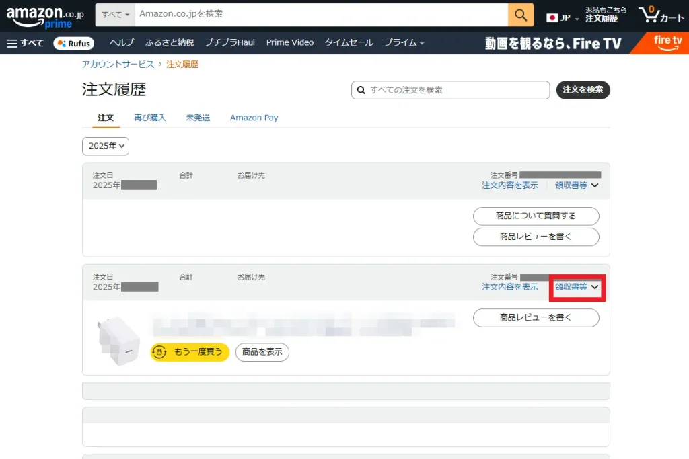
Task: Open the 2025年 year filter dropdown
Action: [106, 146]
